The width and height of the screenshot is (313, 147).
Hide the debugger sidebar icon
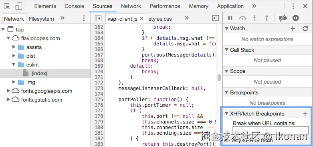(x=215, y=18)
